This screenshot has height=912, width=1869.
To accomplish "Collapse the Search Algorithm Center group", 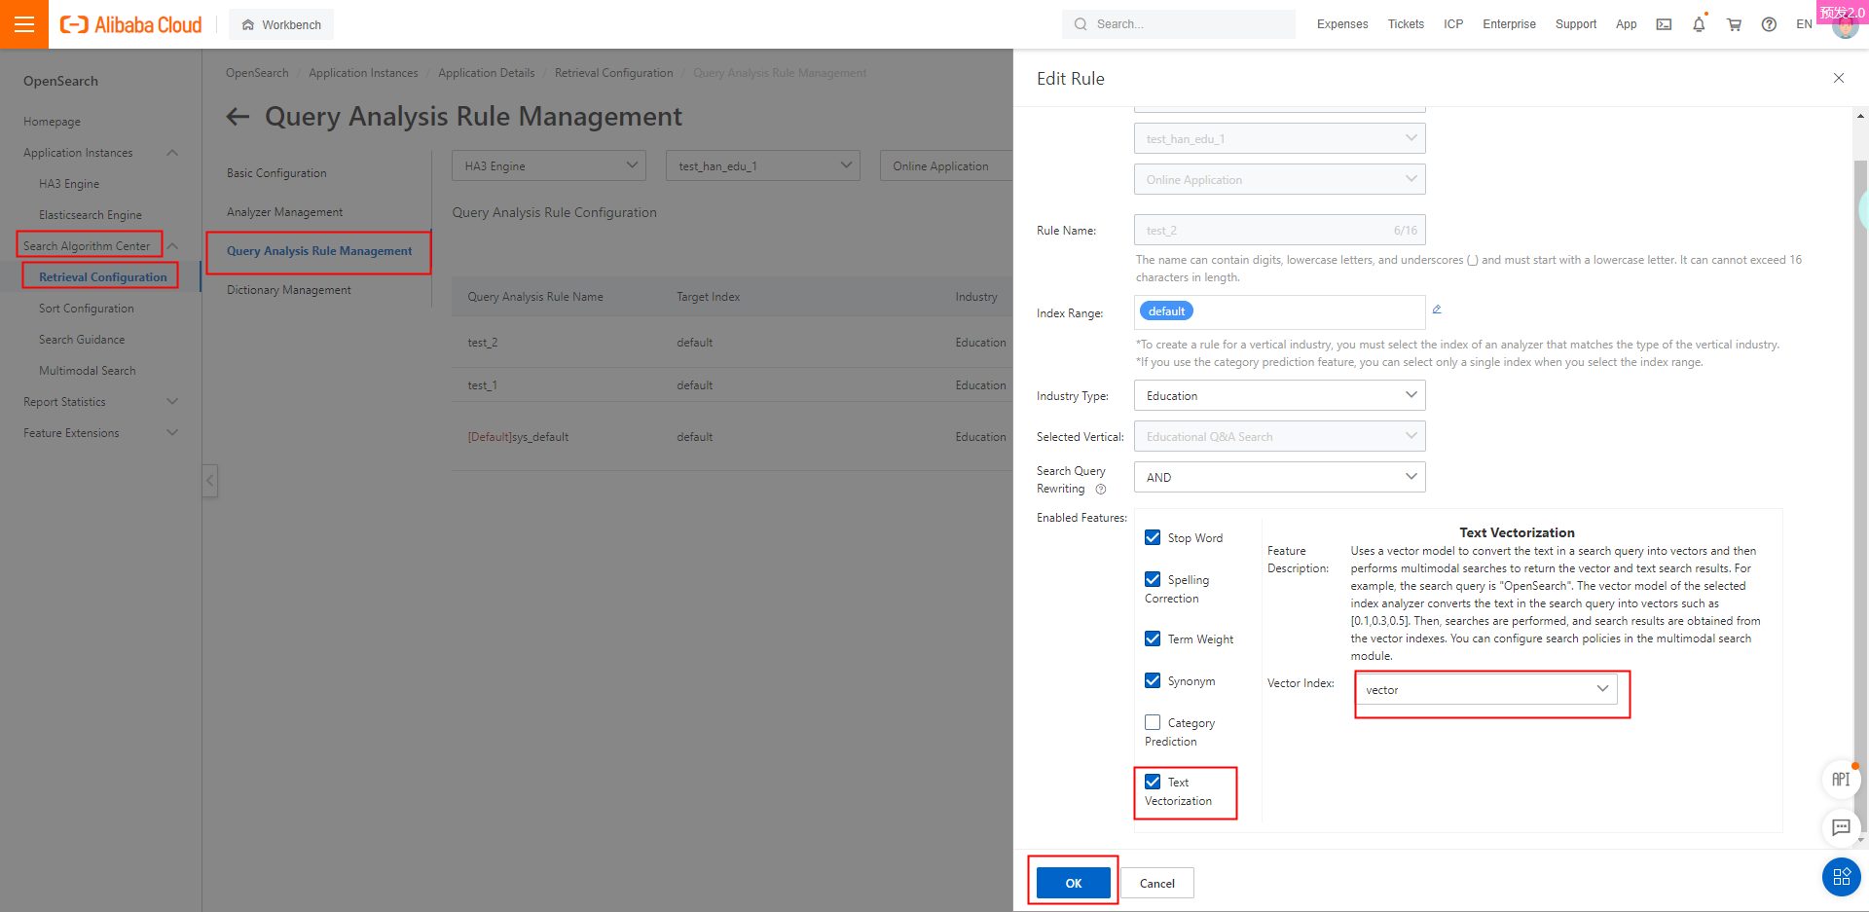I will [172, 246].
